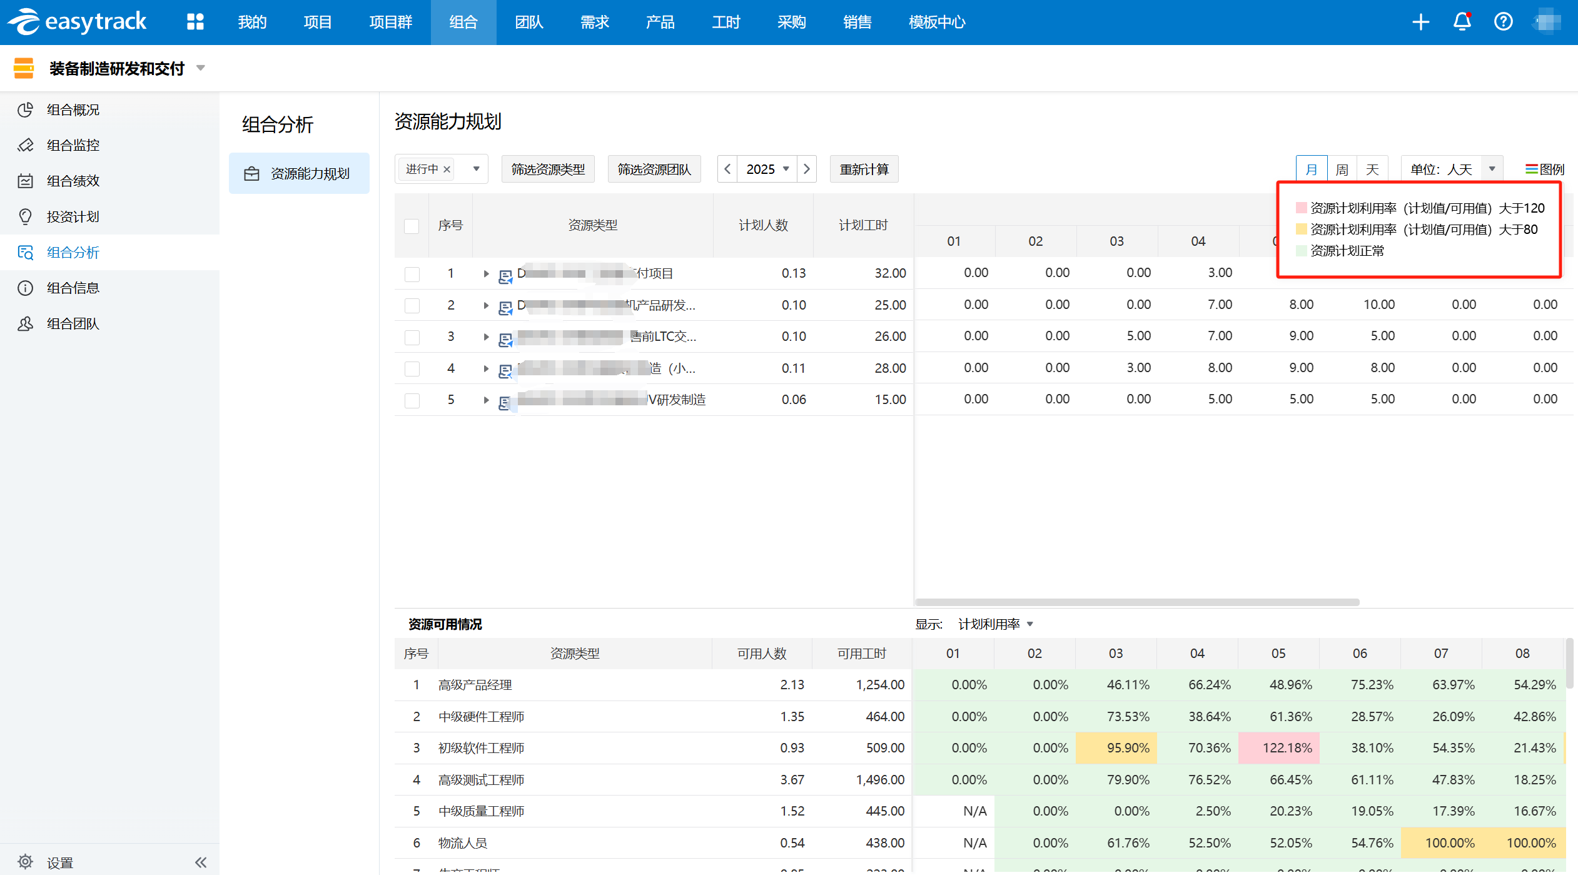Click the notification bell icon
This screenshot has height=875, width=1578.
(1461, 22)
